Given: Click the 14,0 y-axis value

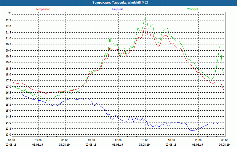Looking at the screenshot, I should (9, 123).
